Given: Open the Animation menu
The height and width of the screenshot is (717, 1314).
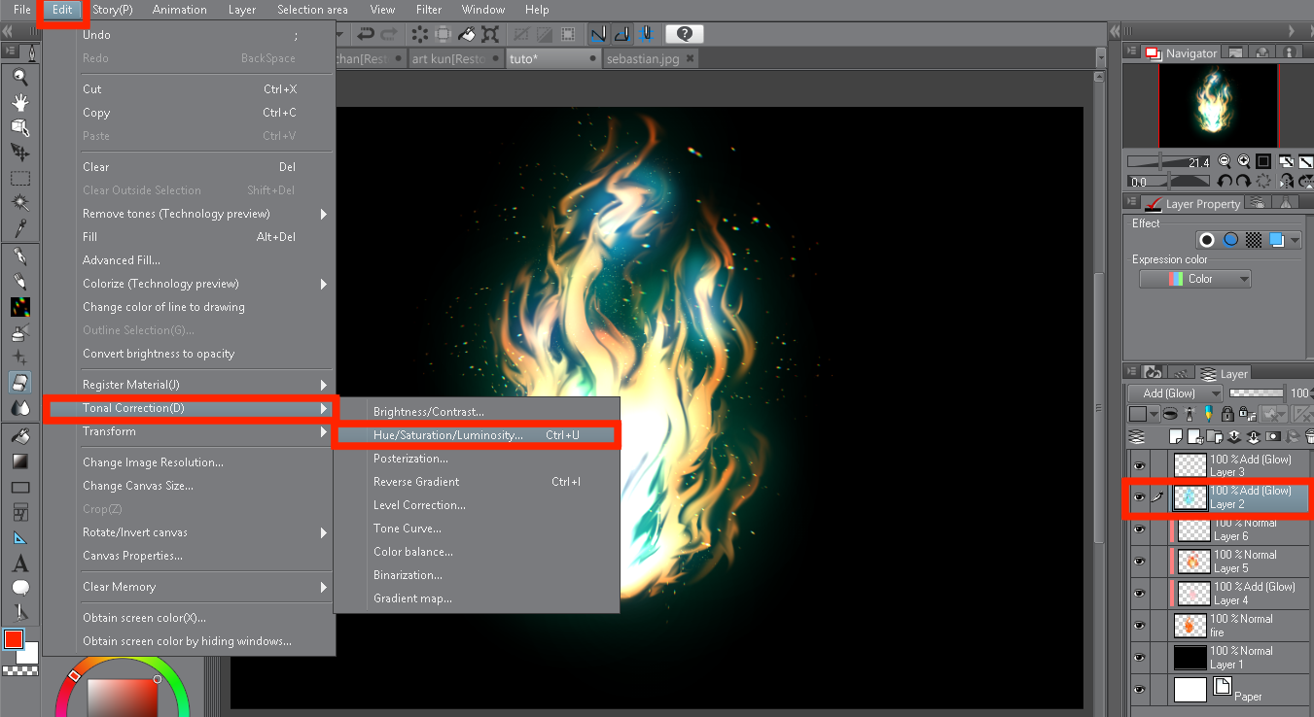Looking at the screenshot, I should coord(180,10).
